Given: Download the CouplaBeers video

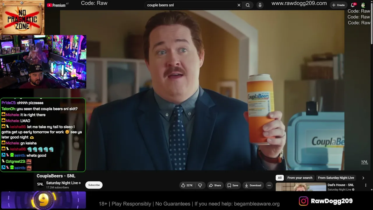Looking at the screenshot, I should coord(253,185).
